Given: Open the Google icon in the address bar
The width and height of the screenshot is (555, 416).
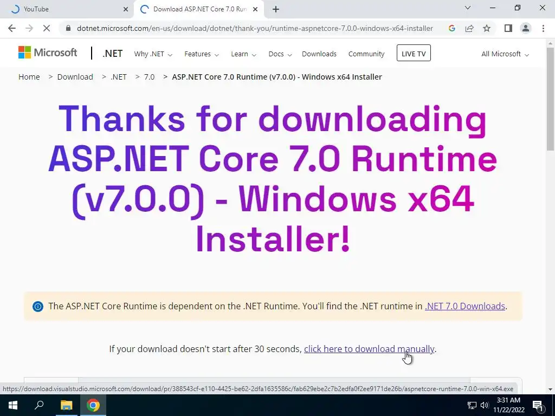Looking at the screenshot, I should coord(451,28).
